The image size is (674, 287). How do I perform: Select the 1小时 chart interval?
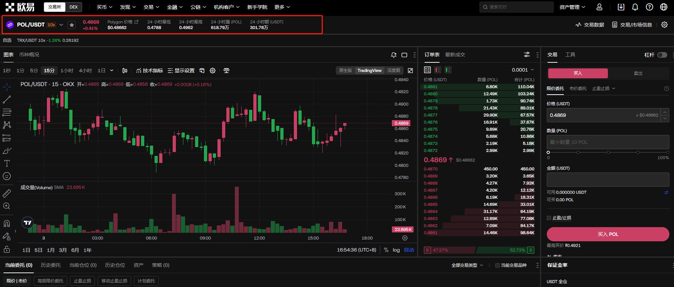tap(67, 71)
